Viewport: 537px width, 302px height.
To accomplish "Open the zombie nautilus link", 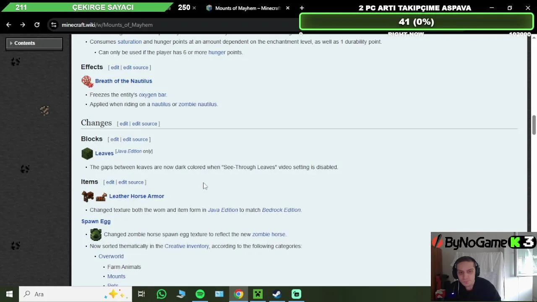I will 198,104.
